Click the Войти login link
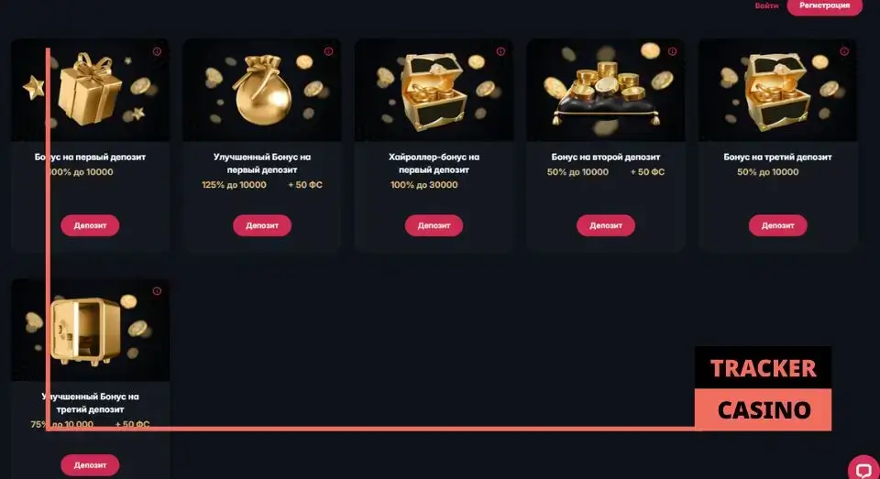This screenshot has width=880, height=479. [x=766, y=5]
